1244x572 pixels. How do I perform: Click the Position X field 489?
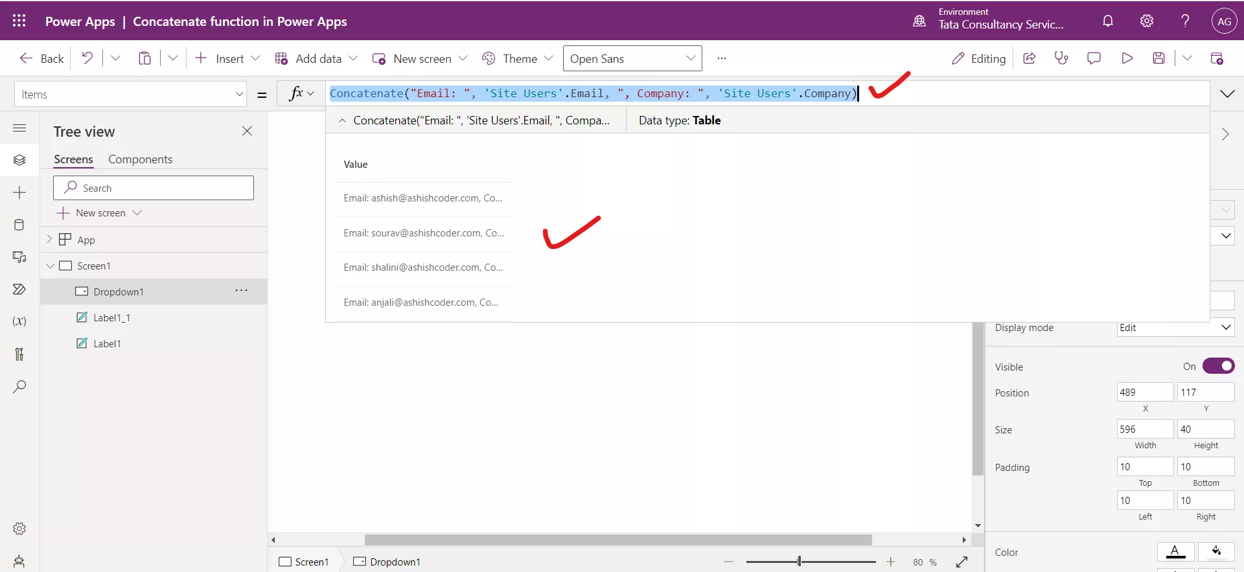[1145, 392]
